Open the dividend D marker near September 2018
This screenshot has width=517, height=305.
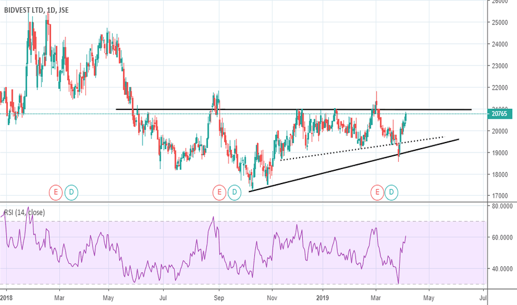pyautogui.click(x=235, y=192)
